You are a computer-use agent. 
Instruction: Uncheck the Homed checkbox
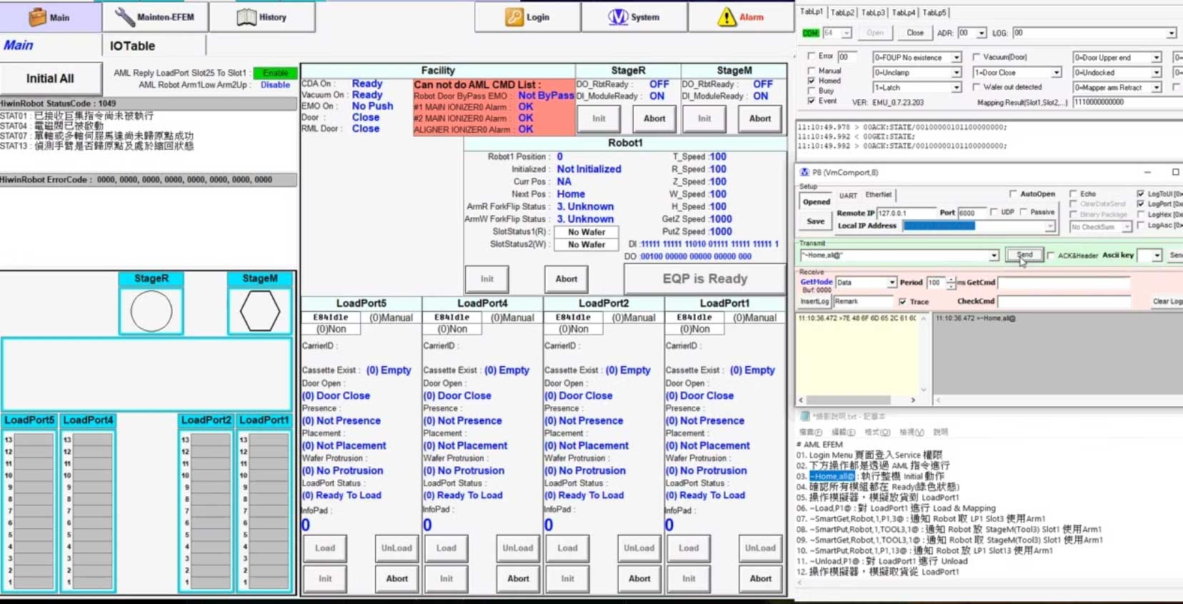[x=811, y=81]
